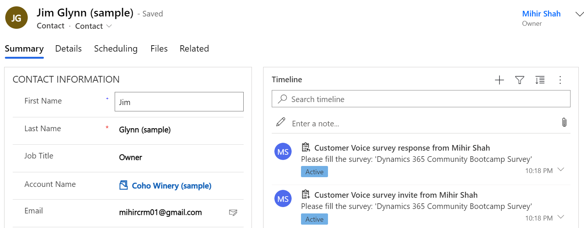Click the timeline sort order icon
The width and height of the screenshot is (584, 228).
click(x=540, y=80)
